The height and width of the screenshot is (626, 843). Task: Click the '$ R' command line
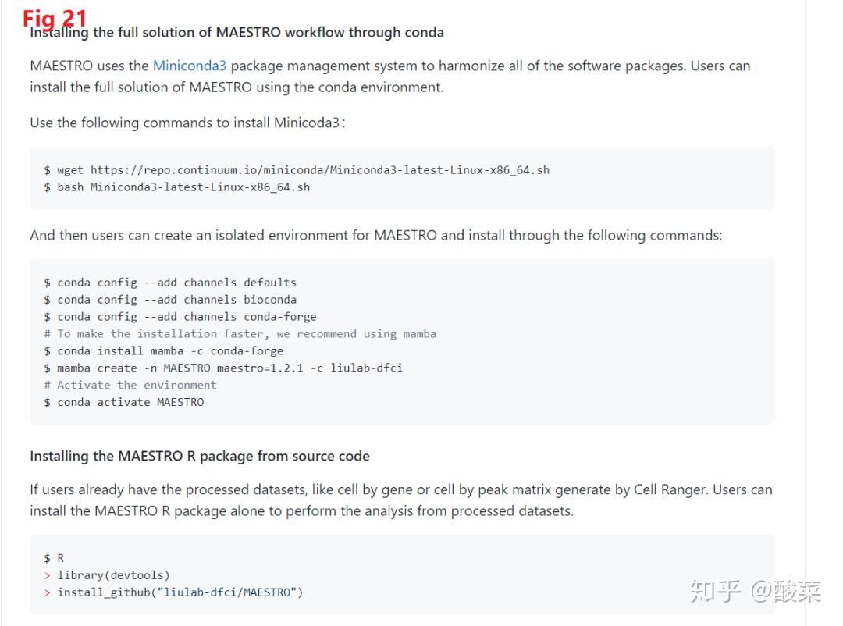tap(55, 558)
